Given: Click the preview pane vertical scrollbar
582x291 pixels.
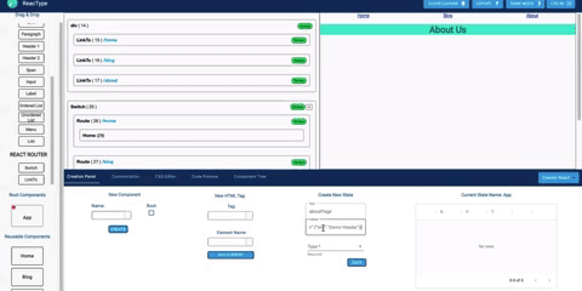Looking at the screenshot, I should (579, 67).
